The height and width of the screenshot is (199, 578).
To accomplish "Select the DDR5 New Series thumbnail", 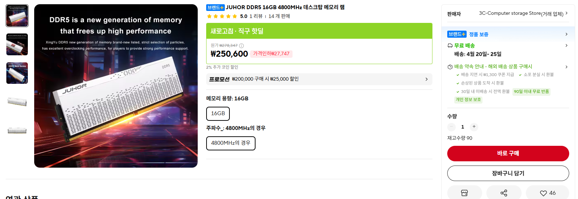I will tap(17, 73).
